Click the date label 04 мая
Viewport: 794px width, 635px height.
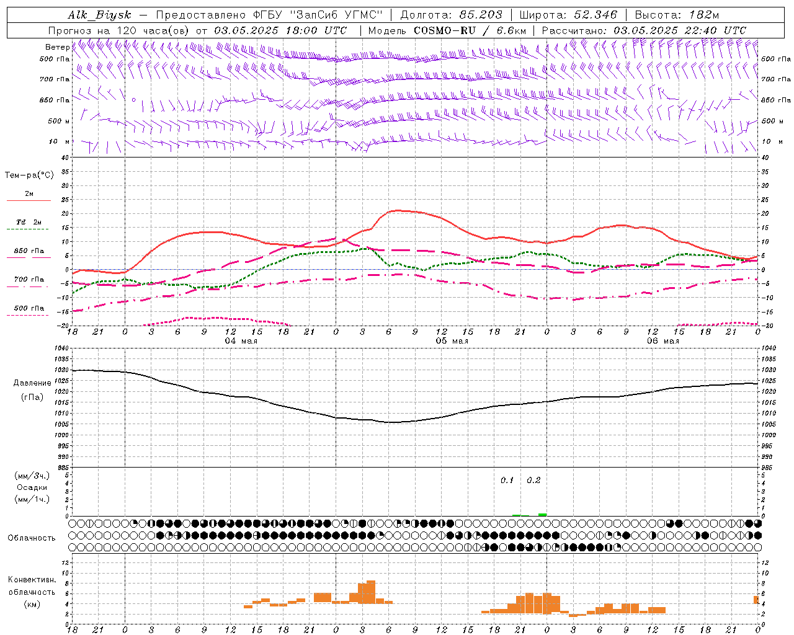pyautogui.click(x=241, y=341)
